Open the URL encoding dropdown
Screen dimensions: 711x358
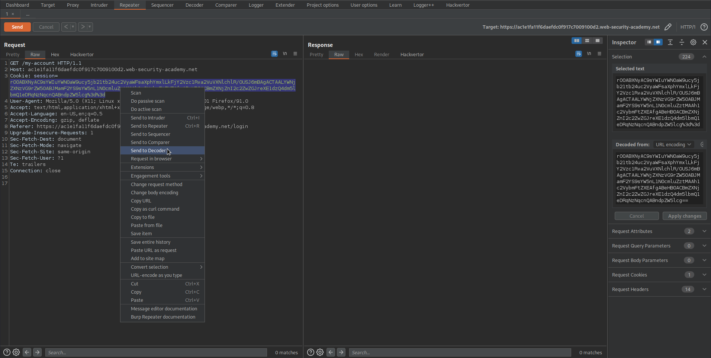click(673, 144)
